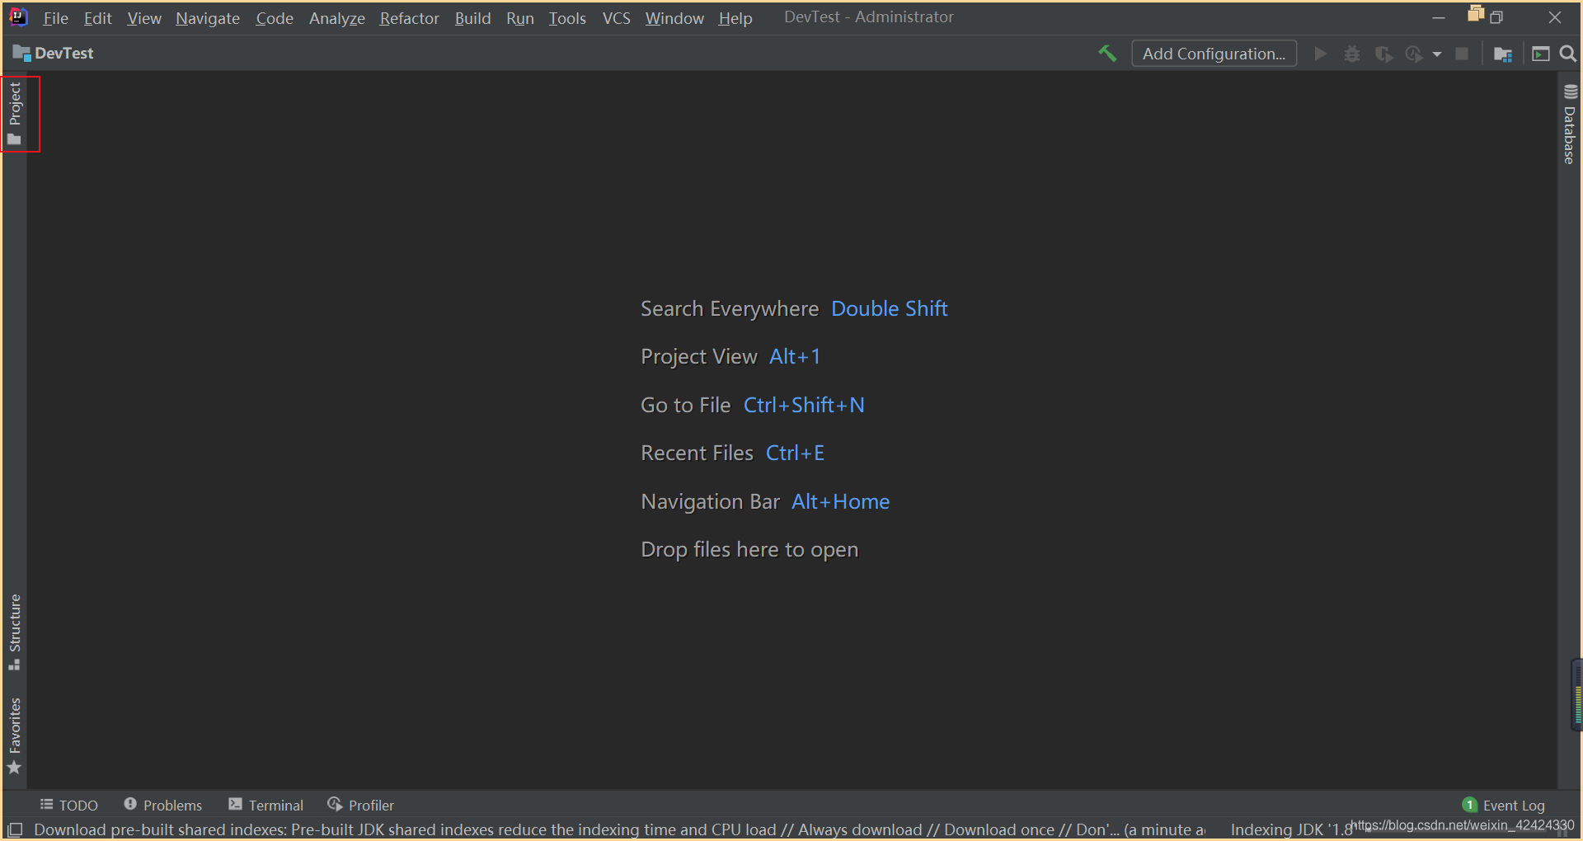1583x841 pixels.
Task: Click the Ctrl+Shift+N shortcut hint
Action: pyautogui.click(x=804, y=405)
